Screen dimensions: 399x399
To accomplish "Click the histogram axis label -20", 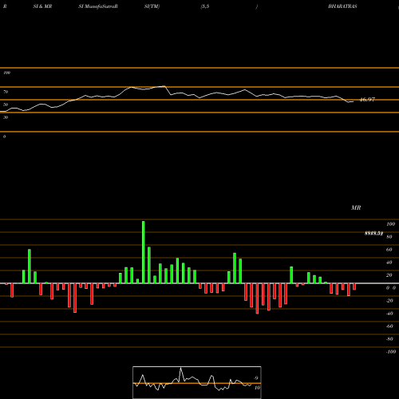I will (x=389, y=301).
